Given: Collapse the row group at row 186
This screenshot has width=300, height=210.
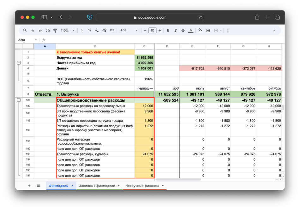Looking at the screenshot, I should (x=19, y=100).
